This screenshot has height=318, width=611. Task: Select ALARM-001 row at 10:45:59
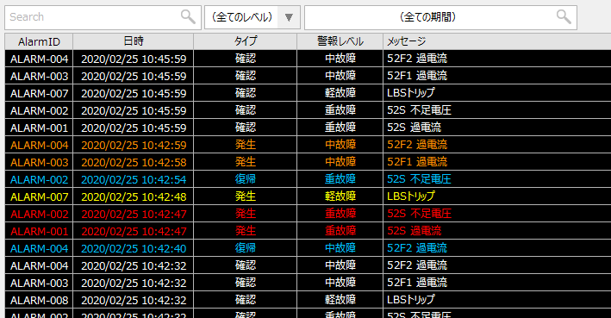[308, 128]
